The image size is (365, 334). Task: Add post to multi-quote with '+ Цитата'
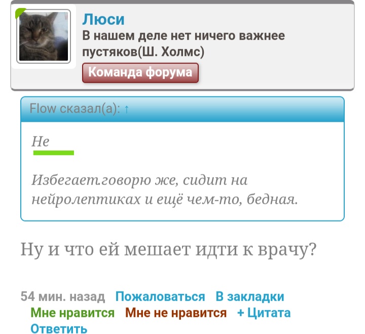(x=264, y=313)
